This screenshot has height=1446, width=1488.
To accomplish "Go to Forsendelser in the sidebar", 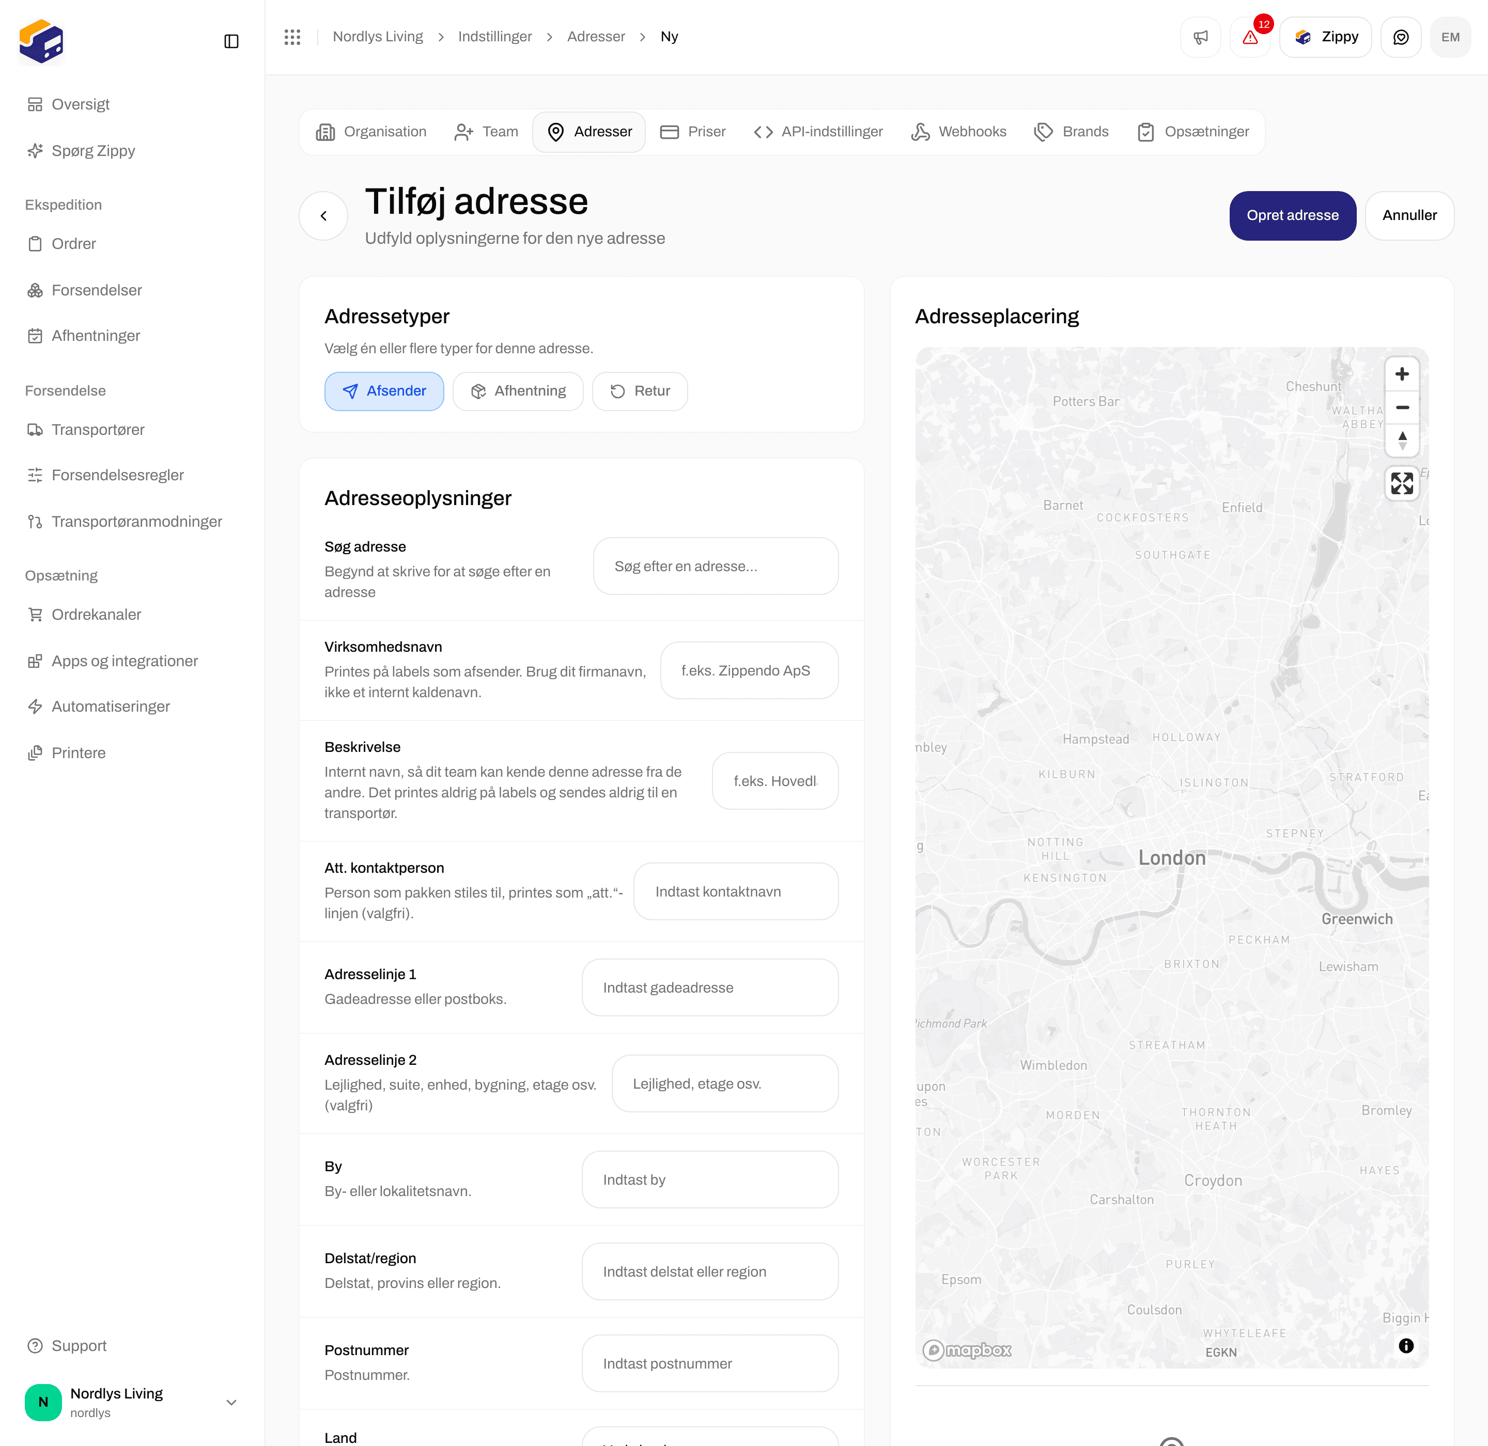I will pyautogui.click(x=132, y=290).
